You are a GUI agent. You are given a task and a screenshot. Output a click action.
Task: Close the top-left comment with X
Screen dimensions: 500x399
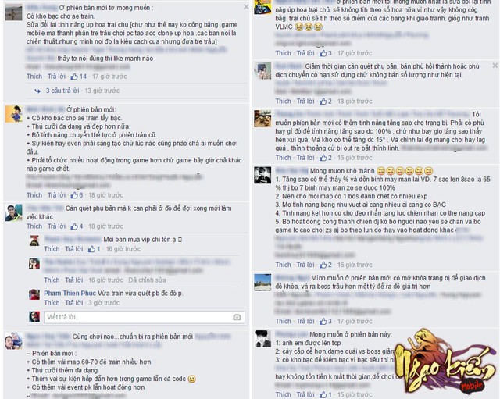[246, 7]
